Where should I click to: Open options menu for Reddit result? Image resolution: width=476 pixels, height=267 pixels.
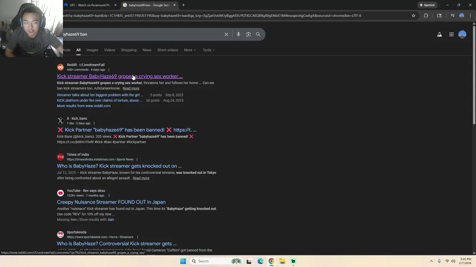coord(109,70)
